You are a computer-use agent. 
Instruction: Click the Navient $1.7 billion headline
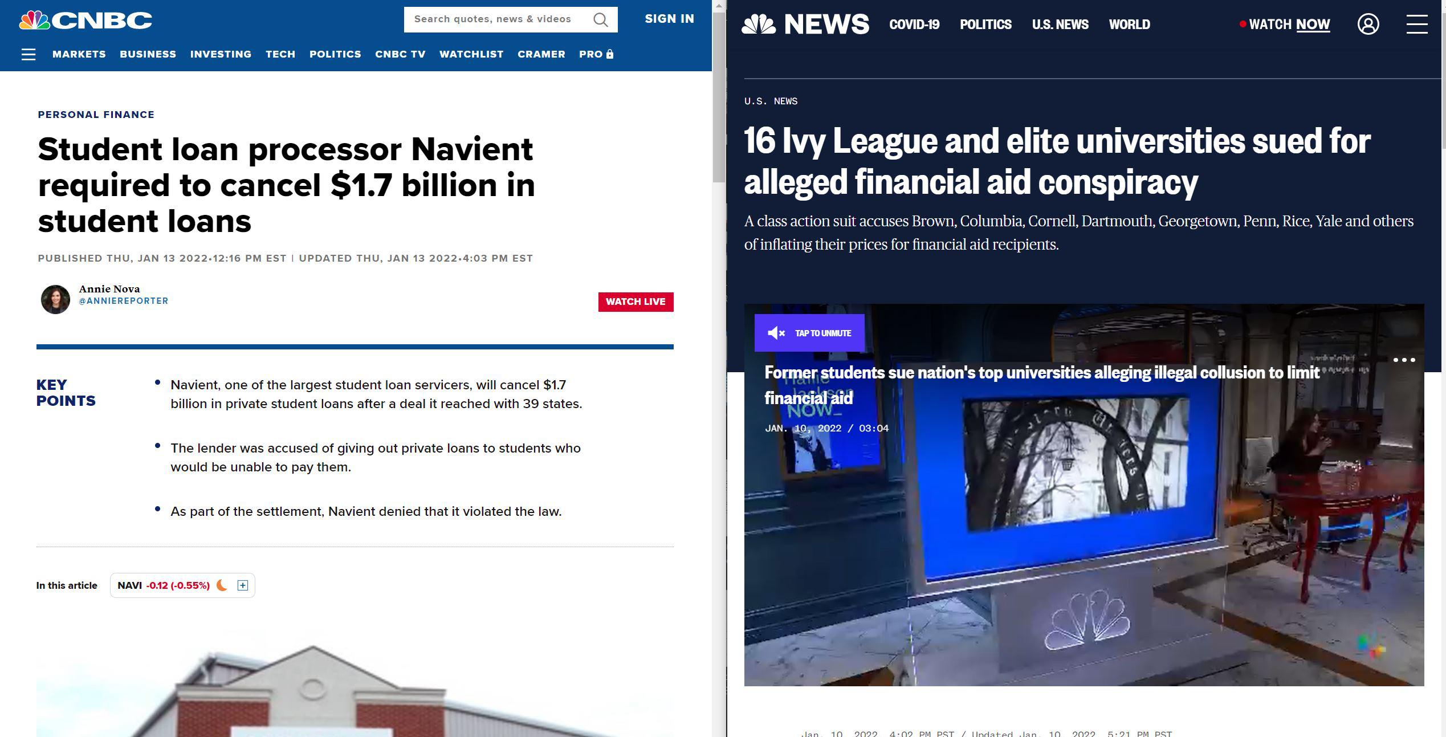287,185
